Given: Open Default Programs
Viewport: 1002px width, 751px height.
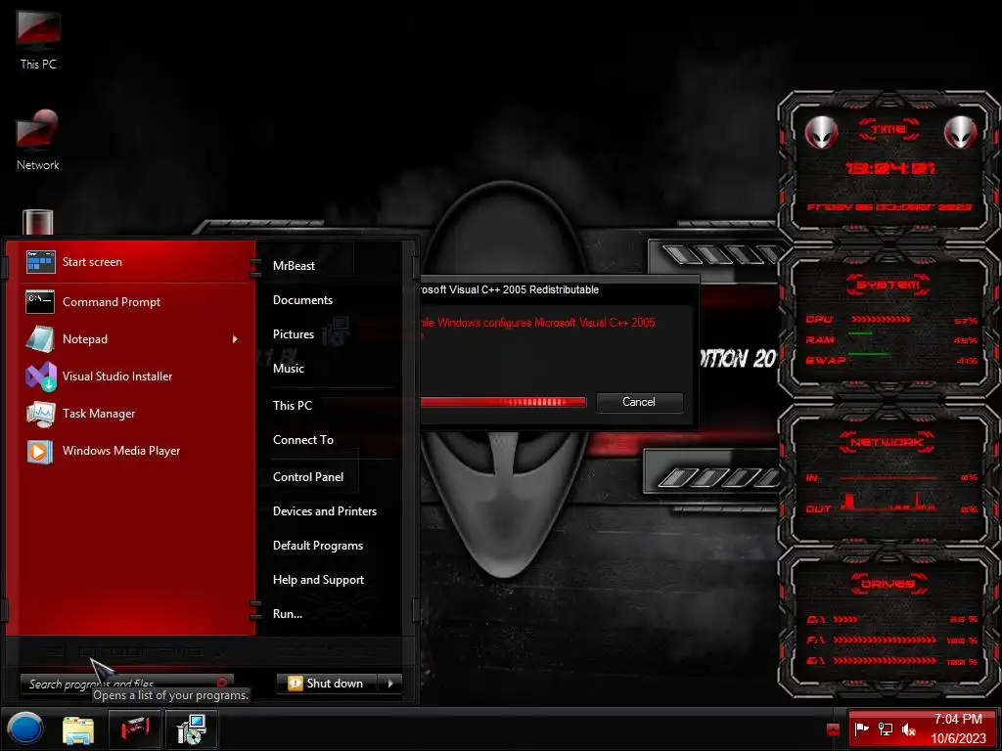Looking at the screenshot, I should click(318, 546).
